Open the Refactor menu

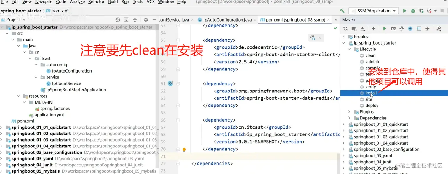(x=96, y=2)
